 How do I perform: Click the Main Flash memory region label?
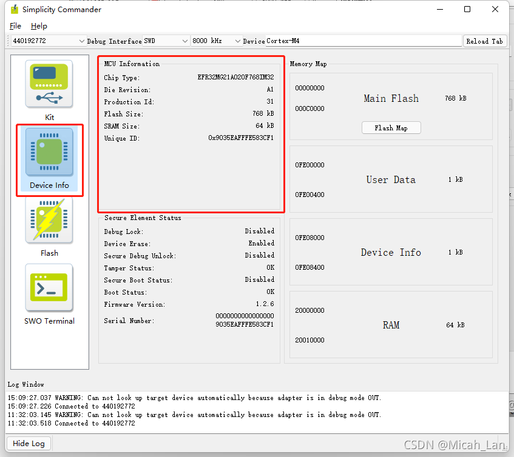(x=391, y=98)
